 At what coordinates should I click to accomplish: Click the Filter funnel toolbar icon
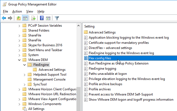coord(57,18)
